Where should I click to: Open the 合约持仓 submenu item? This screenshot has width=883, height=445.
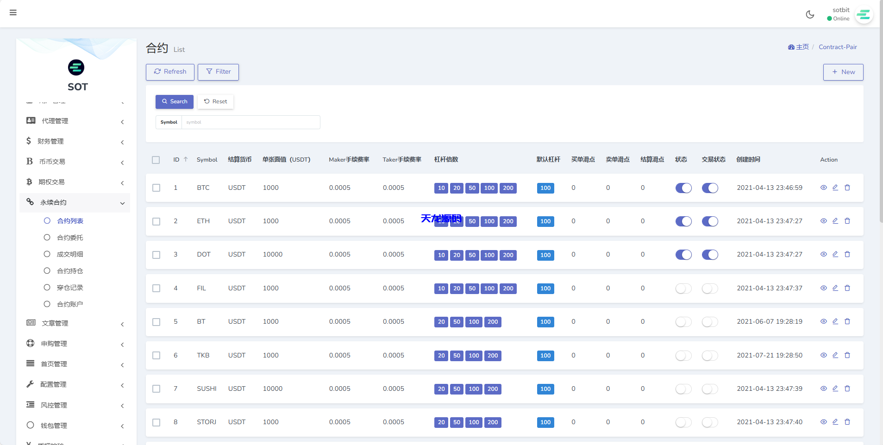(70, 271)
